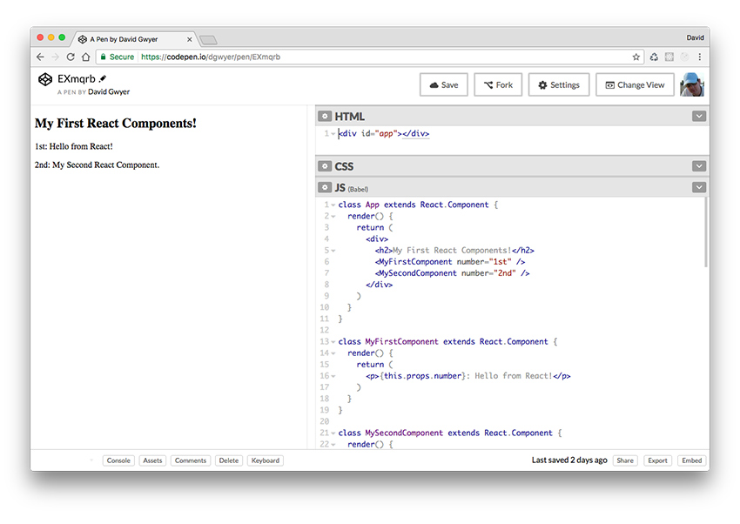Collapse fold arrow on JS line 16
This screenshot has width=740, height=524.
333,376
